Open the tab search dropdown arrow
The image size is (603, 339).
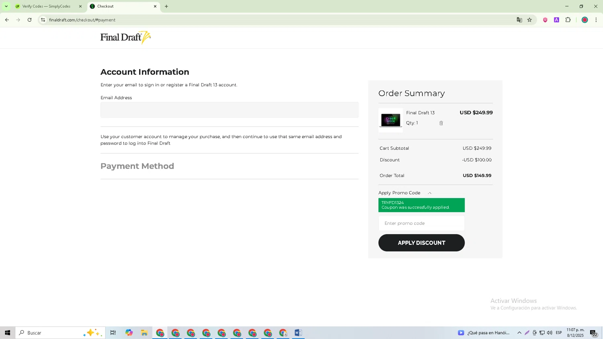6,6
